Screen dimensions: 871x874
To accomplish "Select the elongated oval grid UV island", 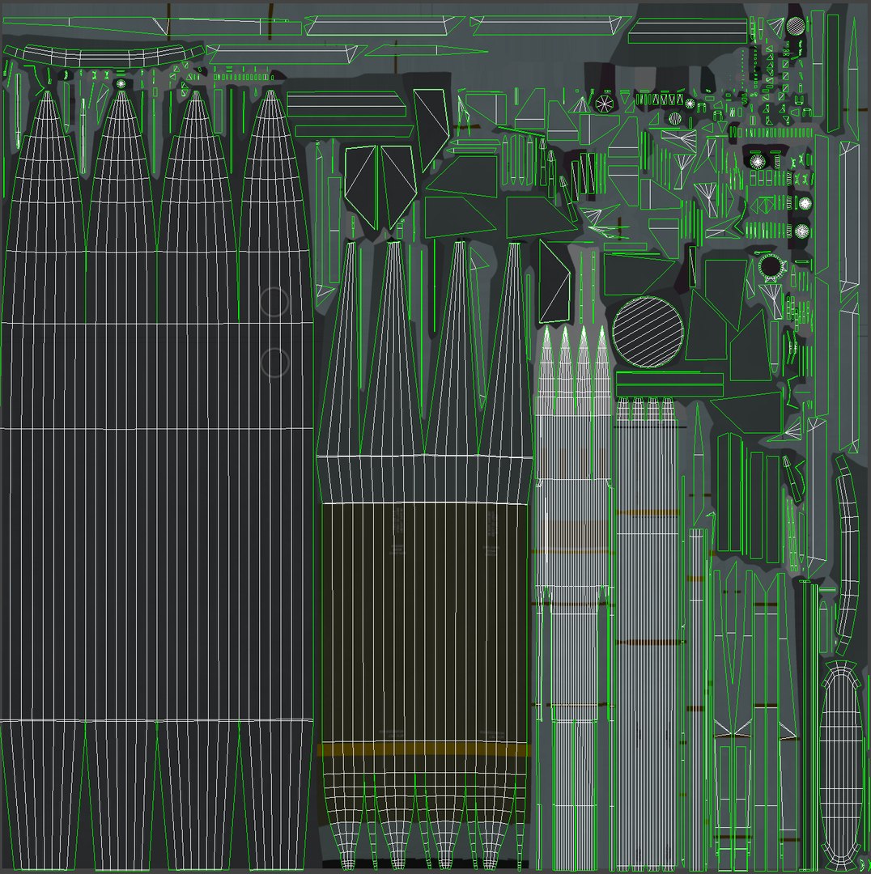I will pyautogui.click(x=842, y=764).
